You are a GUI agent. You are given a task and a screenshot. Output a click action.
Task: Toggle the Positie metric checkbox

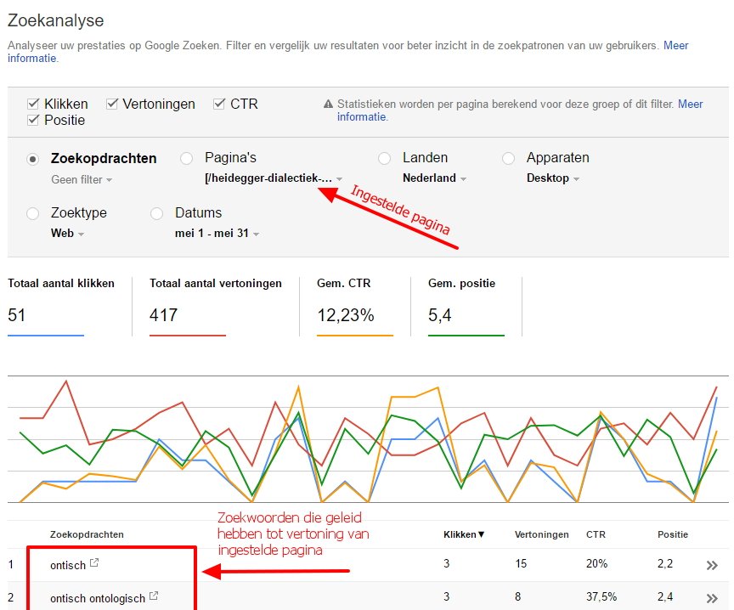(33, 120)
